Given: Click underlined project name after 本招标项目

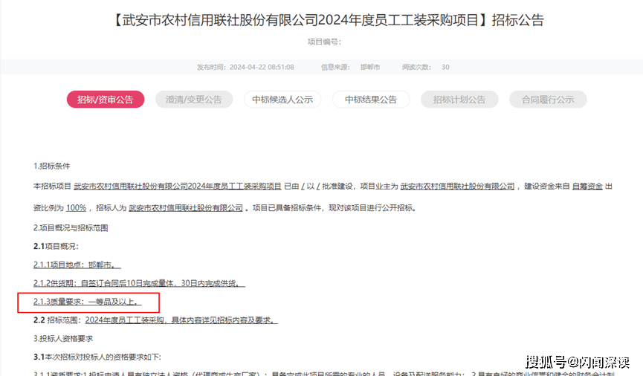Looking at the screenshot, I should point(178,187).
